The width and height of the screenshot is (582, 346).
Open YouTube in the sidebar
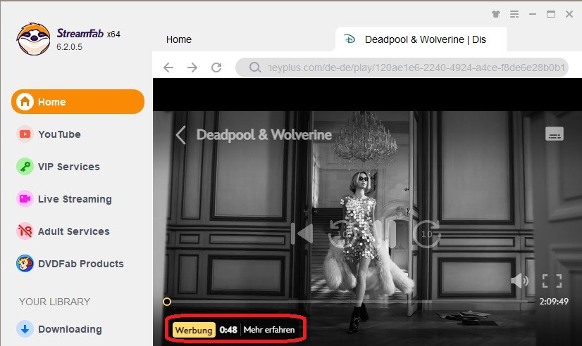(59, 134)
